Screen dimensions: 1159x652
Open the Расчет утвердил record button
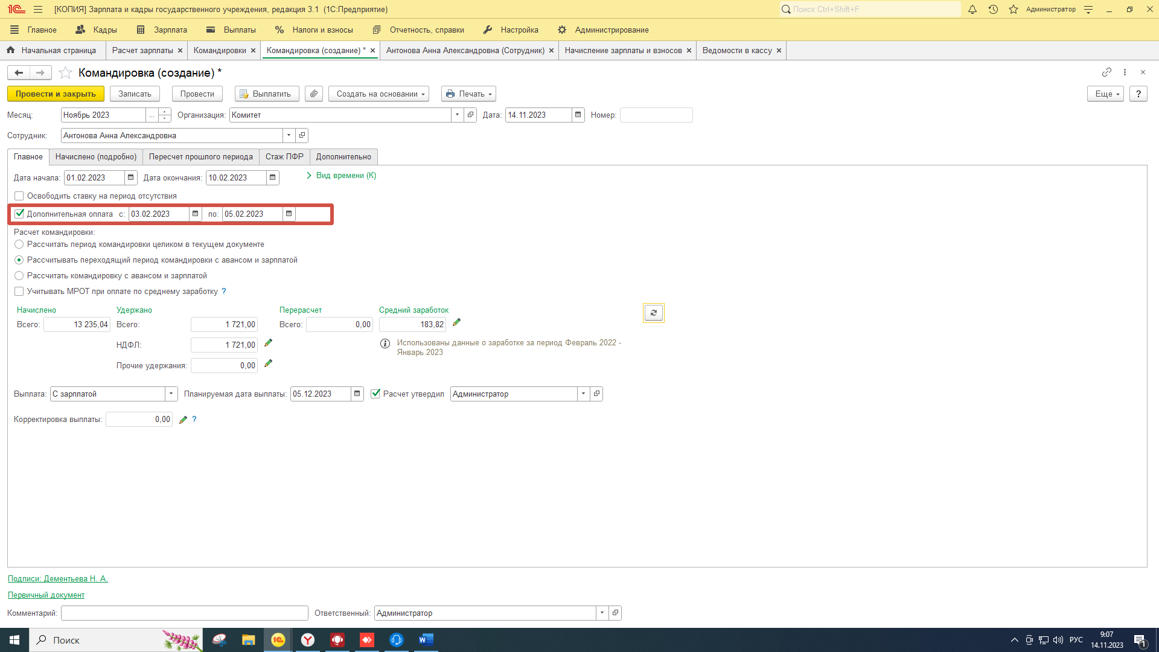[x=596, y=394]
